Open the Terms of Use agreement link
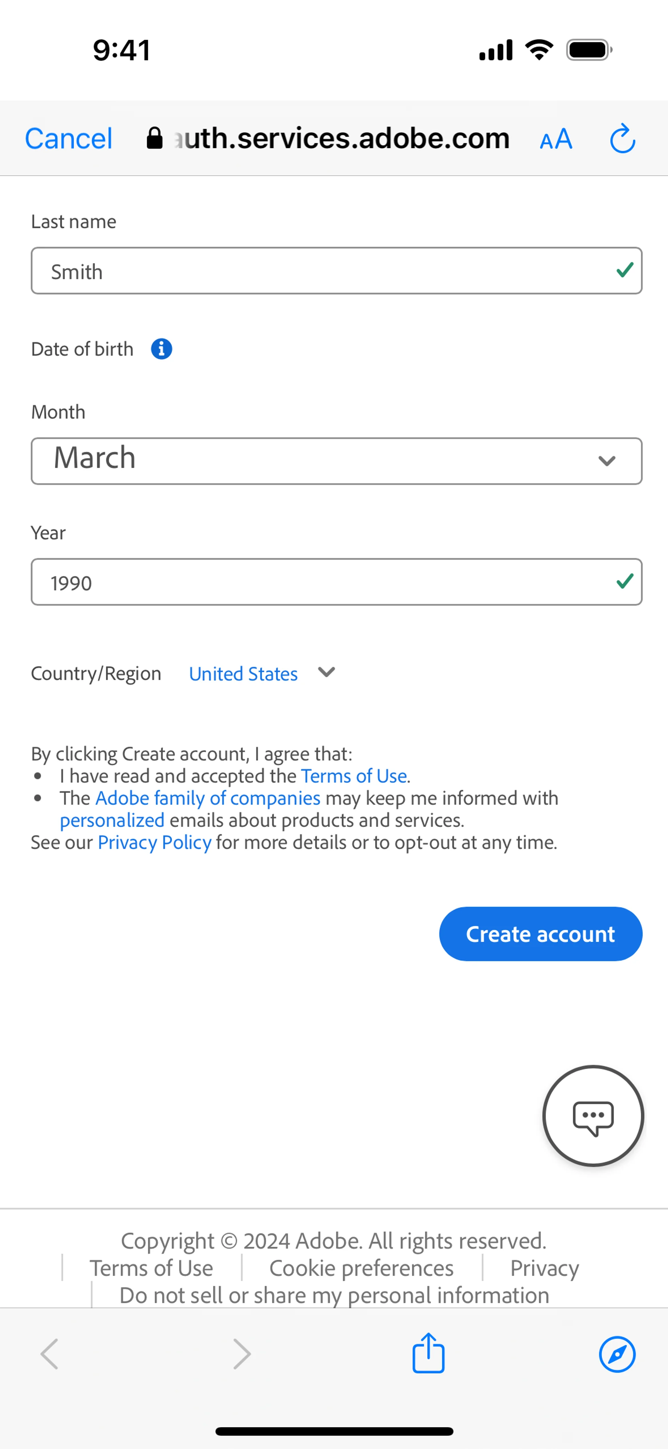Screen dimensions: 668x1449 pyautogui.click(x=354, y=776)
